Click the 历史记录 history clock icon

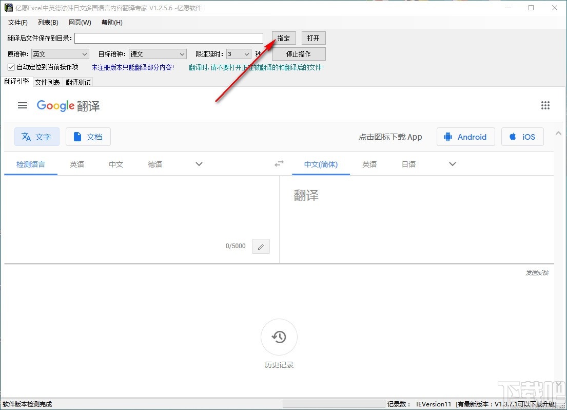click(x=279, y=337)
